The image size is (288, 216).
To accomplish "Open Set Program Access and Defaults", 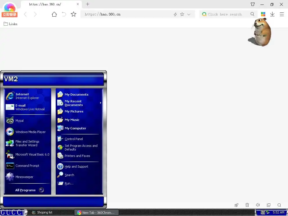I will pyautogui.click(x=79, y=147).
